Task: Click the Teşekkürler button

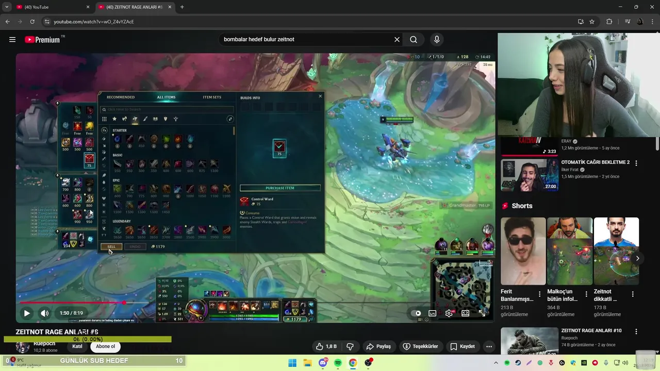Action: (x=420, y=346)
